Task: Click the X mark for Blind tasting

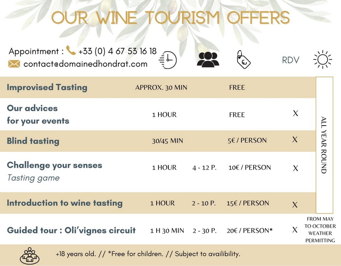Action: click(295, 140)
